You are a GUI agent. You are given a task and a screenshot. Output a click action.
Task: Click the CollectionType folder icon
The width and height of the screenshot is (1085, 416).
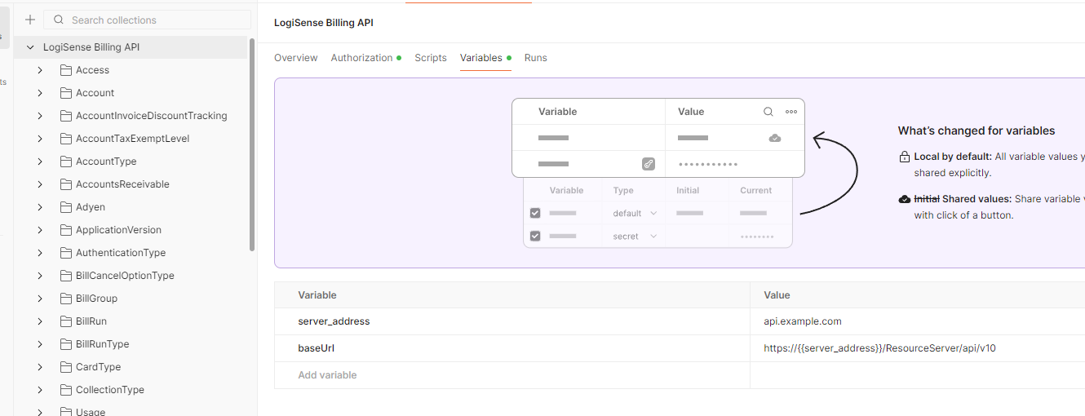tap(66, 390)
